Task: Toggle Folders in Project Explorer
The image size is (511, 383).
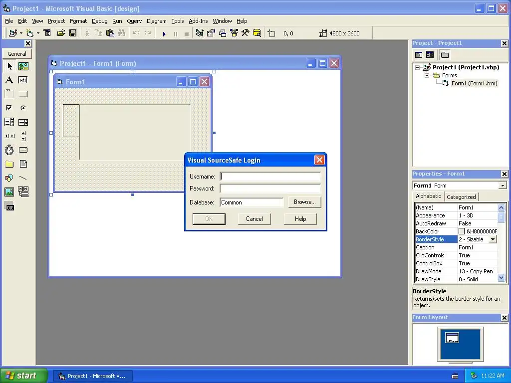Action: coord(445,55)
